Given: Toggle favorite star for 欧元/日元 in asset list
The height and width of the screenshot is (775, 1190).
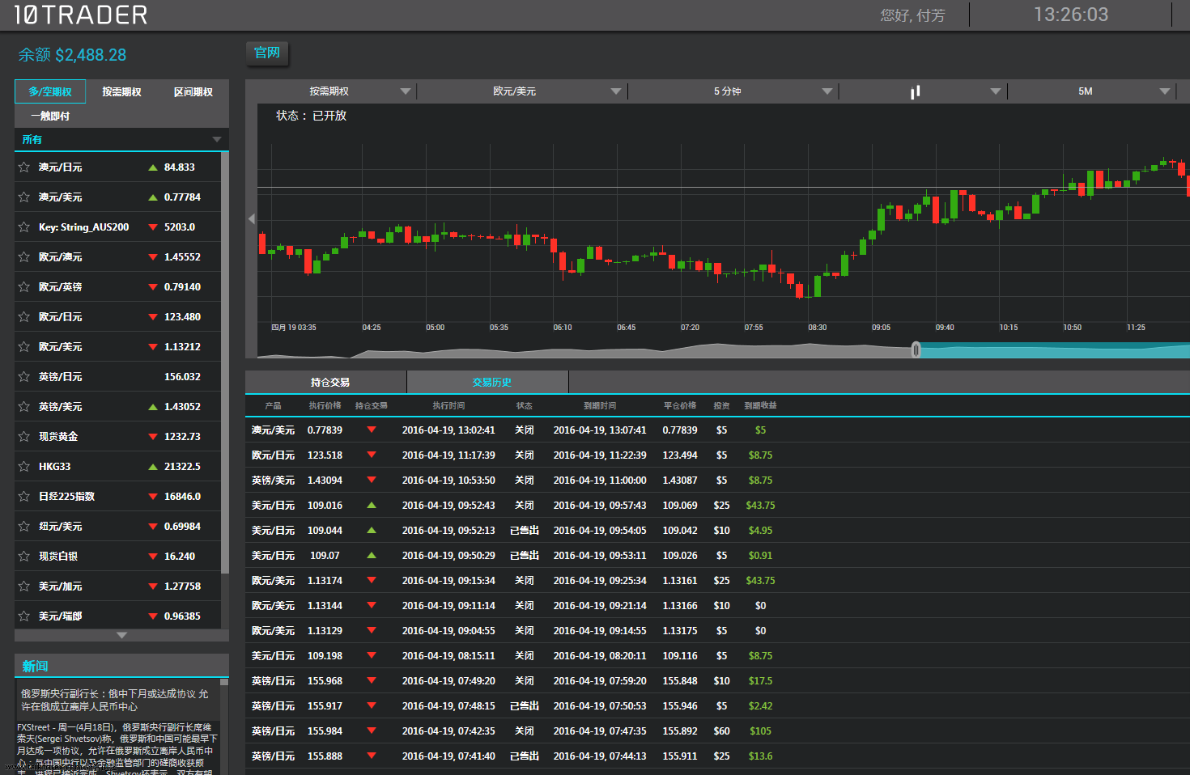Looking at the screenshot, I should (24, 317).
